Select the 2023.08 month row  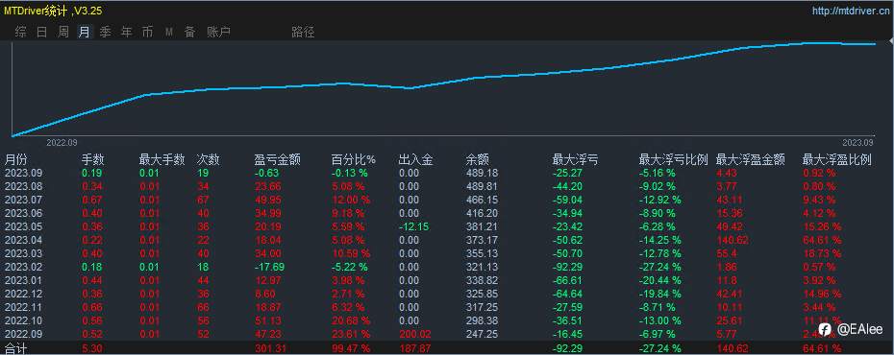click(x=447, y=186)
